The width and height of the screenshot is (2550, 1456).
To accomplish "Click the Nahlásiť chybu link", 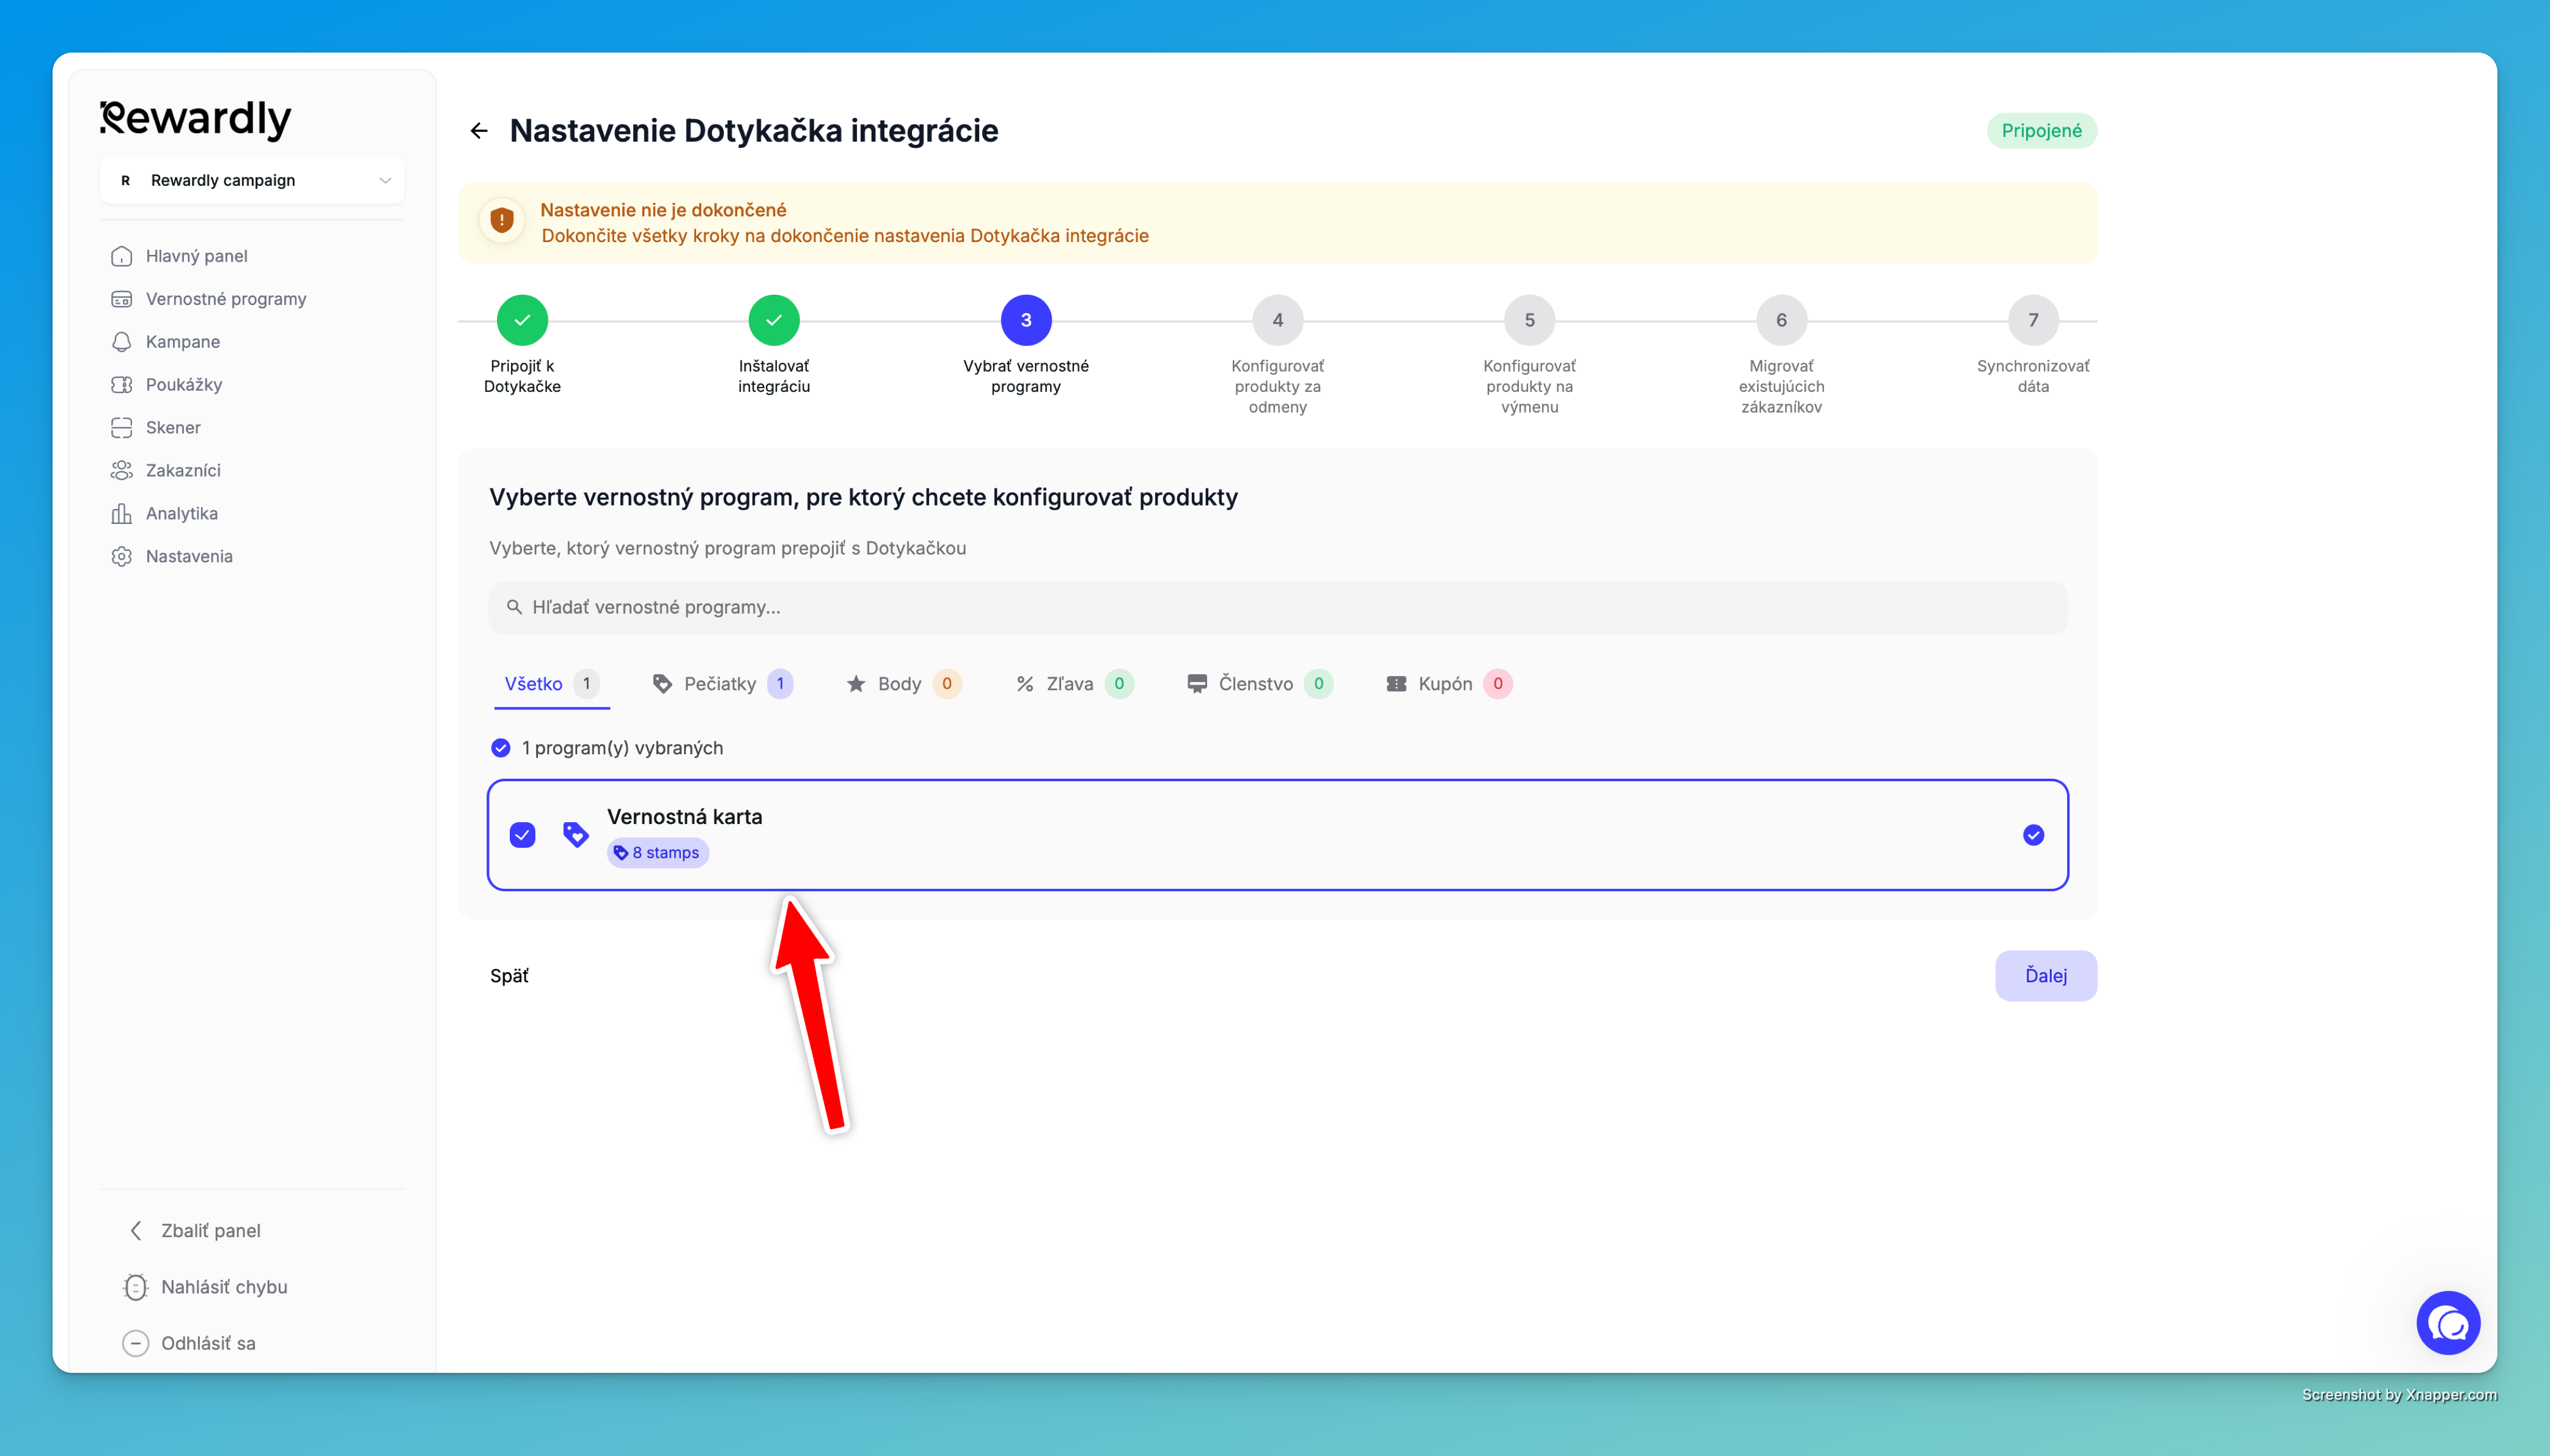I will 224,1288.
